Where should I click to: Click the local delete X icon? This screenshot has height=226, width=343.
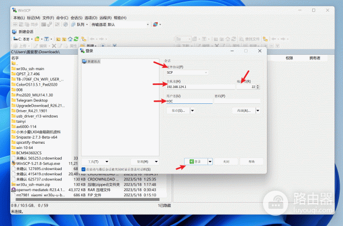tap(54, 46)
